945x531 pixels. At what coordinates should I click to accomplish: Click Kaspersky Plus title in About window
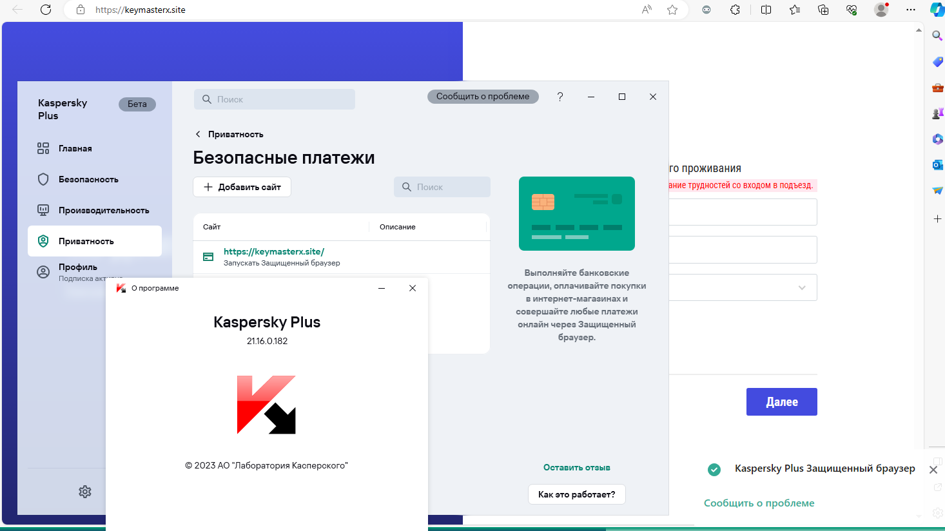point(267,322)
